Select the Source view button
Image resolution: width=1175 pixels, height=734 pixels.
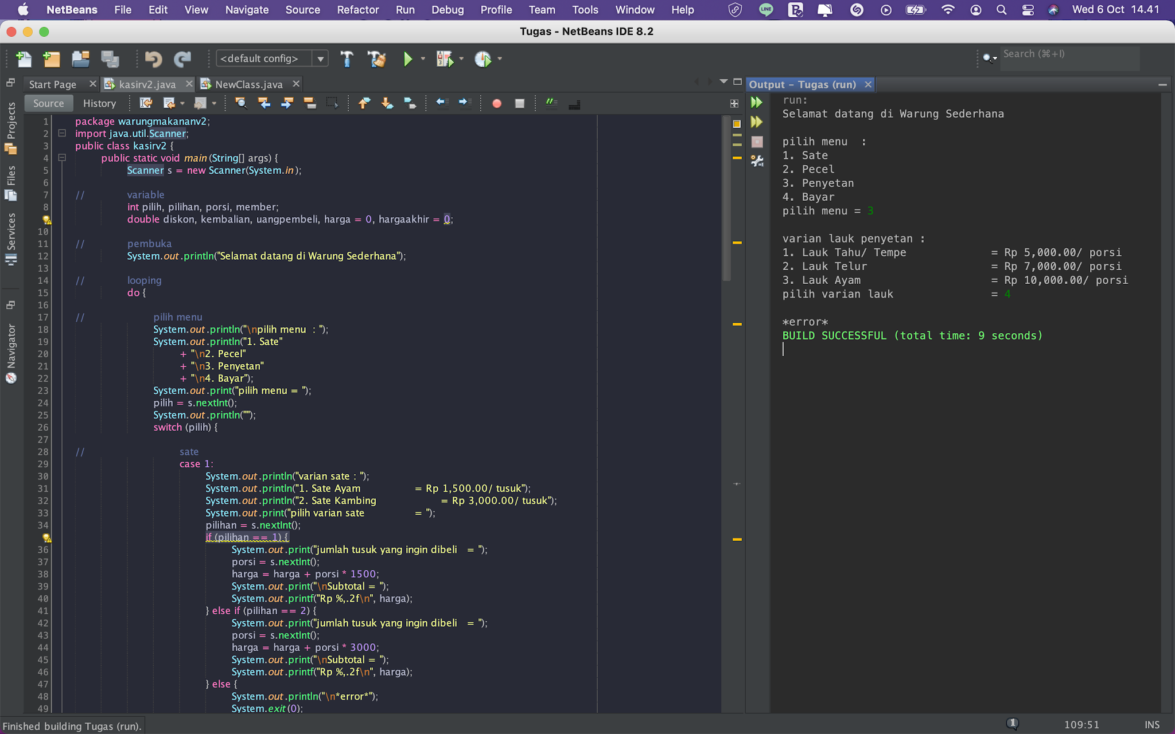coord(48,103)
